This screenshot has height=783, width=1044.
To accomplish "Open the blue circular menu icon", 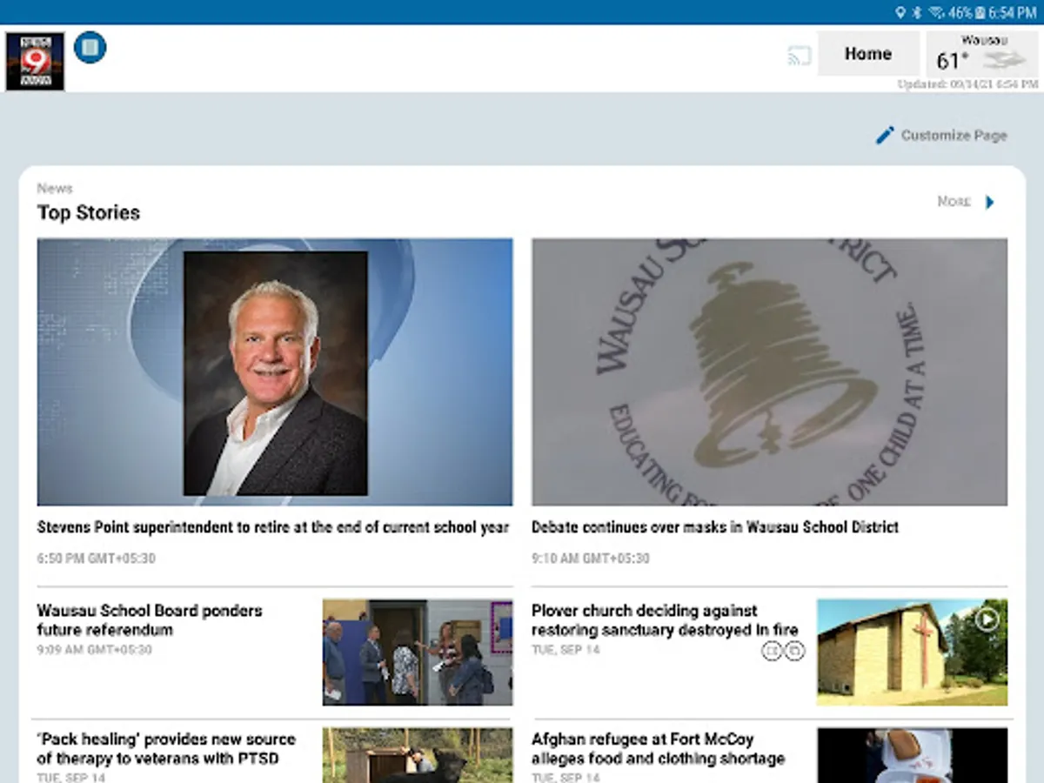I will (90, 47).
